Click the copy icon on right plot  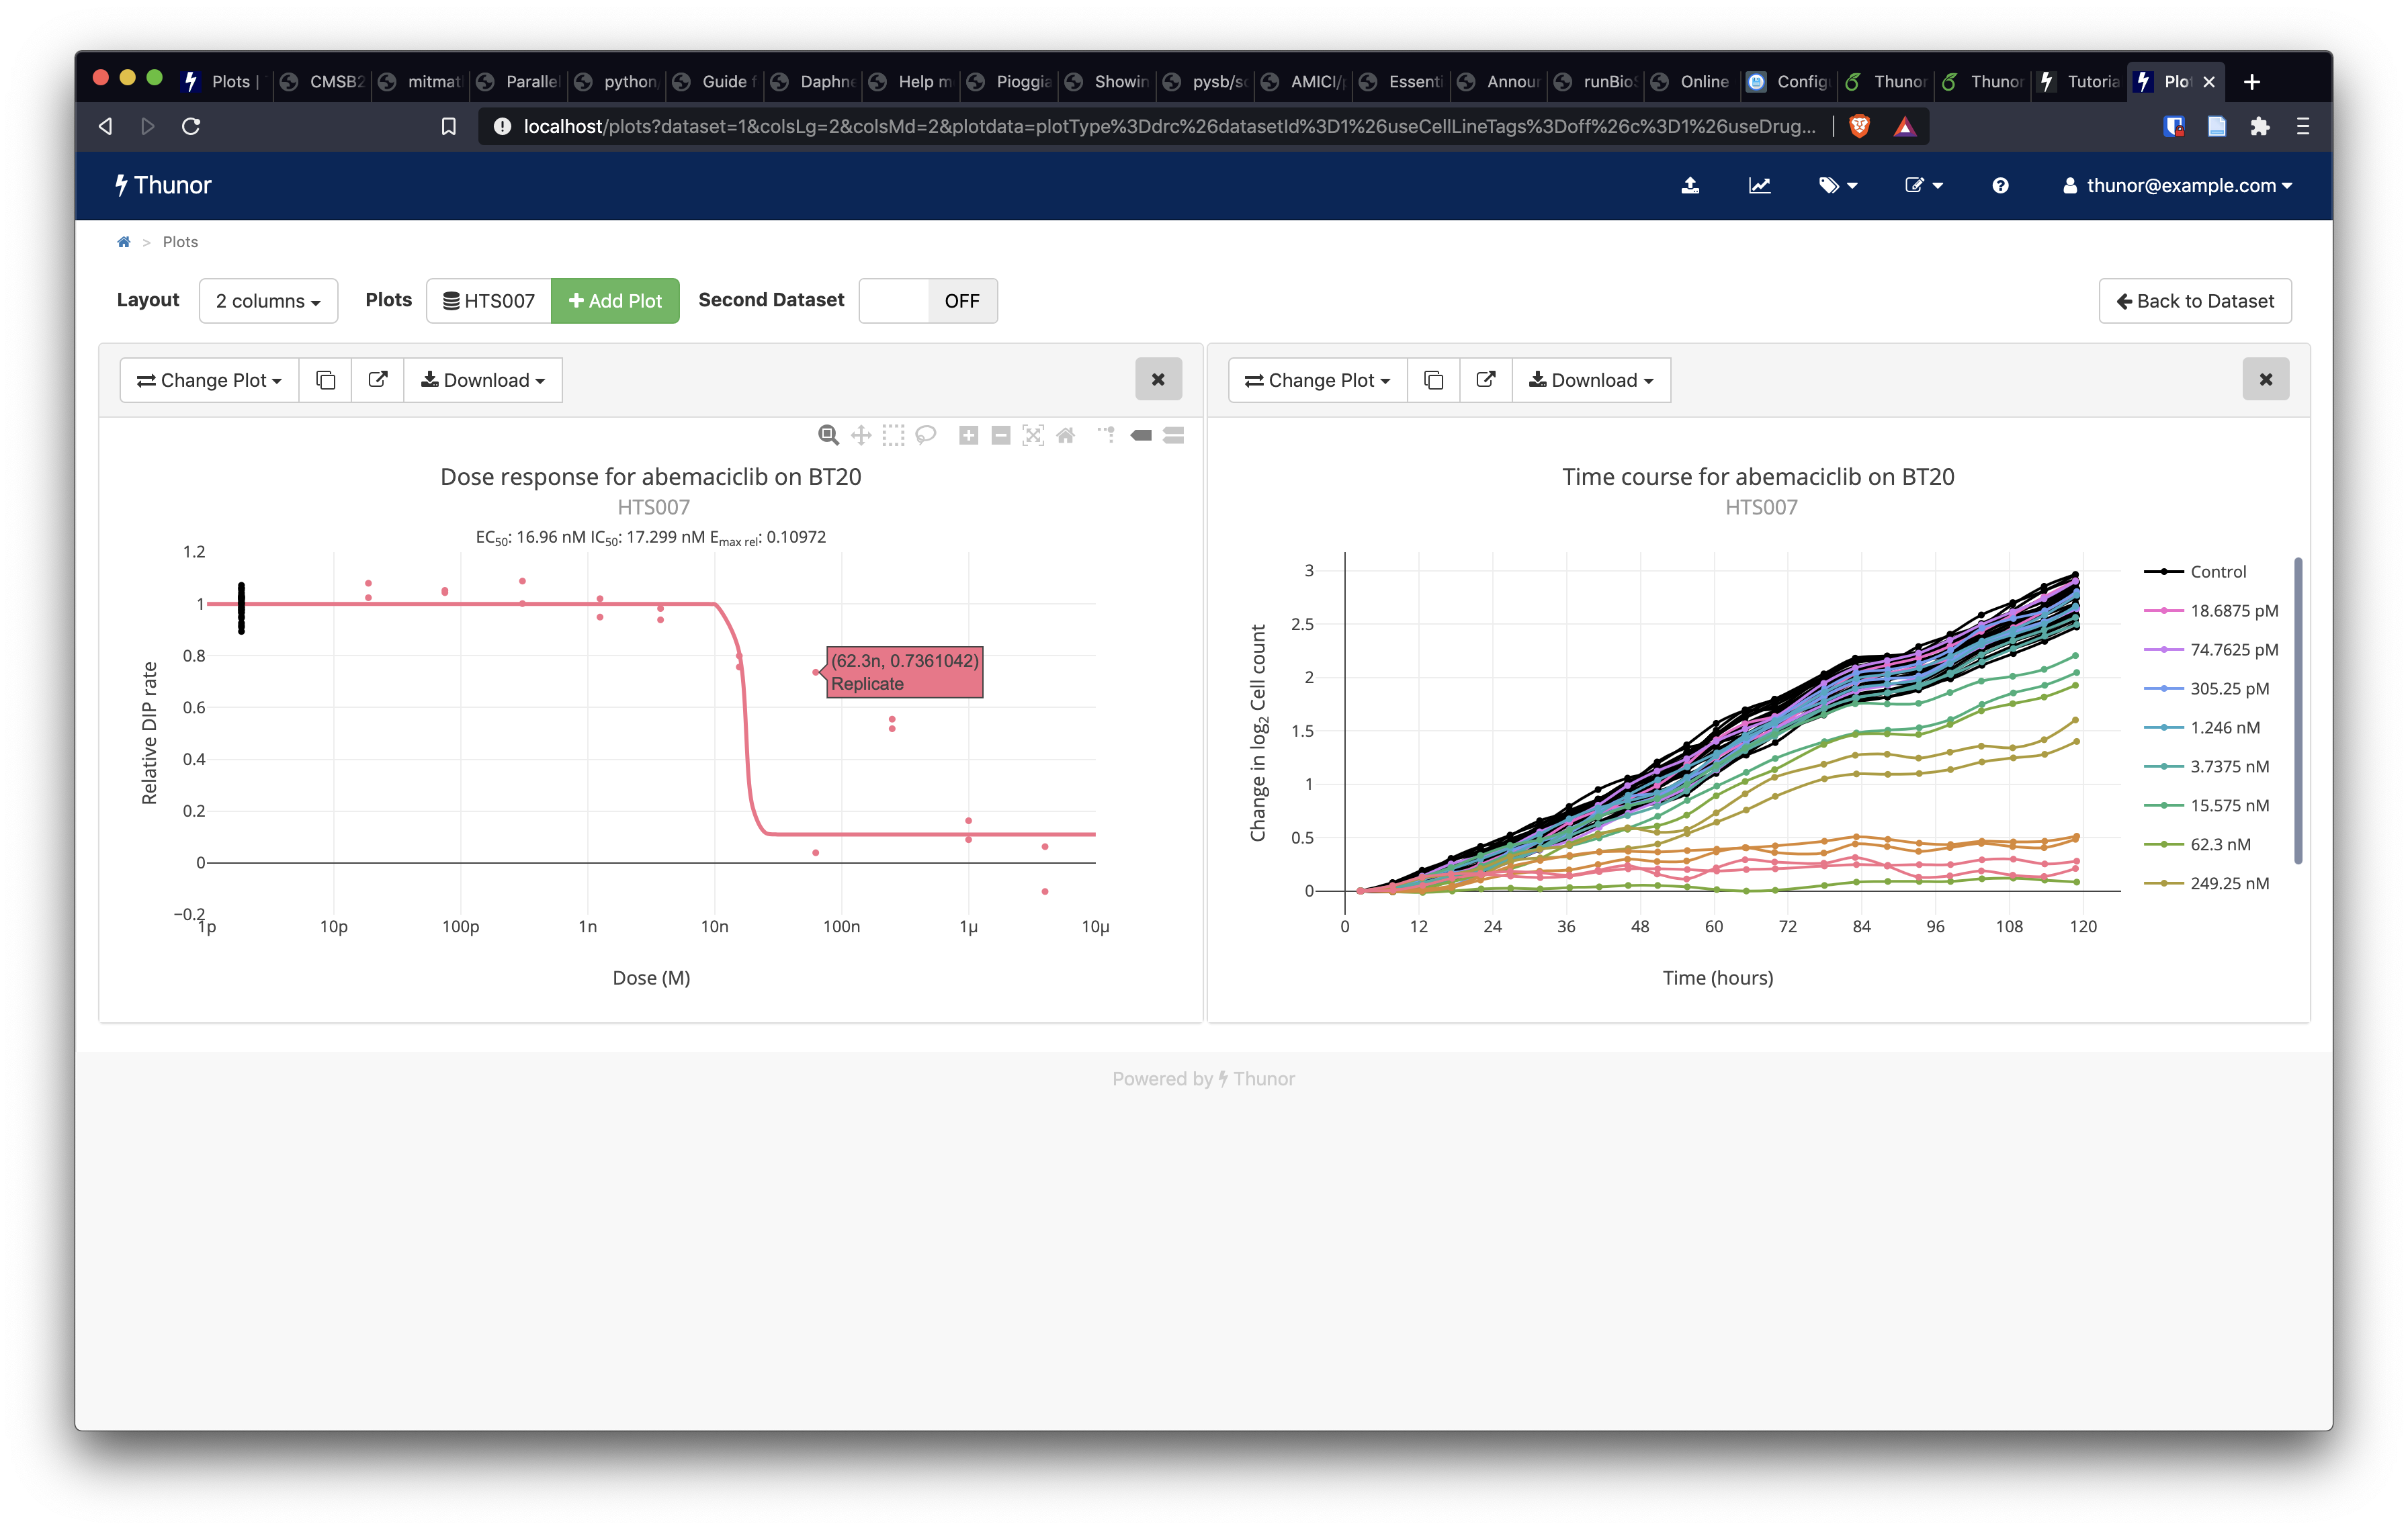[x=1432, y=379]
